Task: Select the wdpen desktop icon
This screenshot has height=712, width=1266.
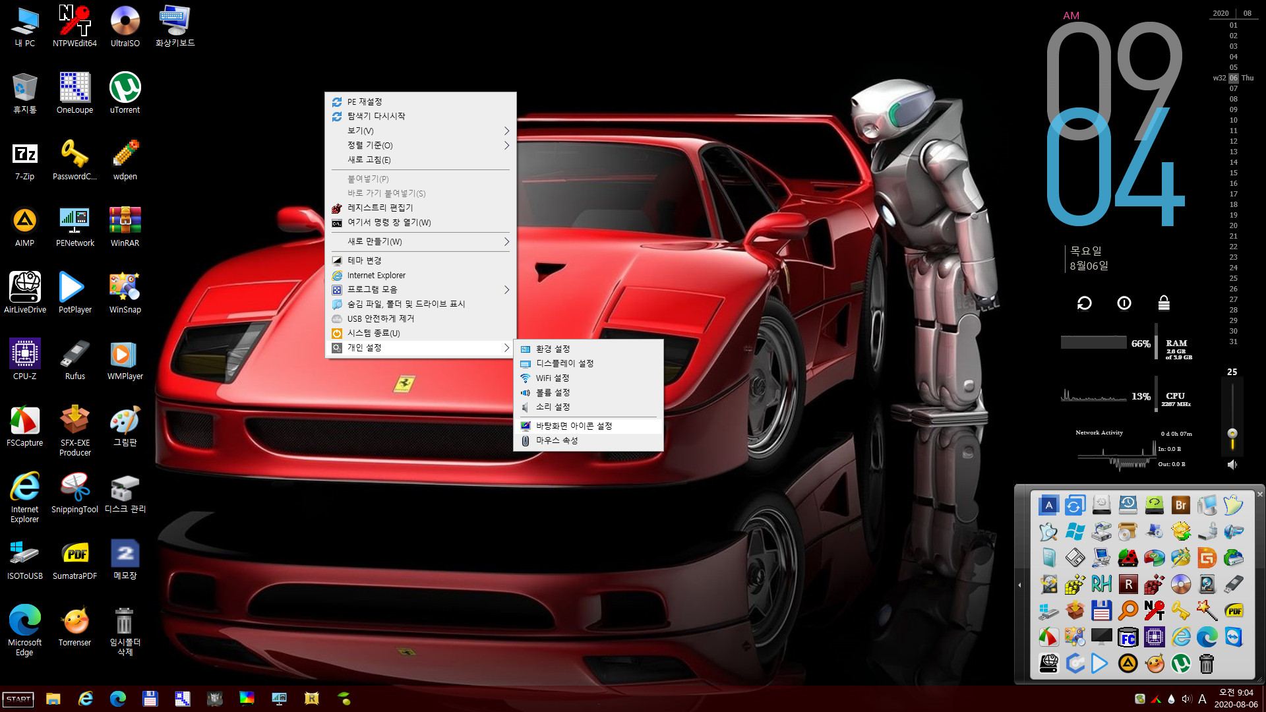Action: (125, 160)
